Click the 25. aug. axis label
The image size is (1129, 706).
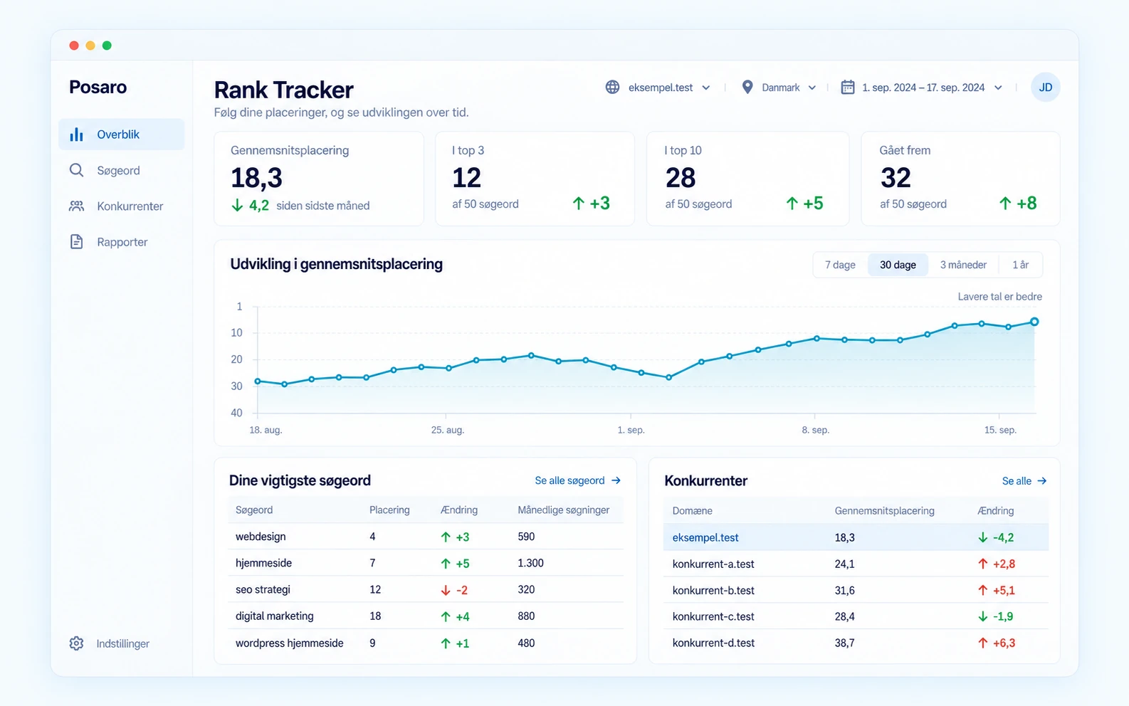447,430
